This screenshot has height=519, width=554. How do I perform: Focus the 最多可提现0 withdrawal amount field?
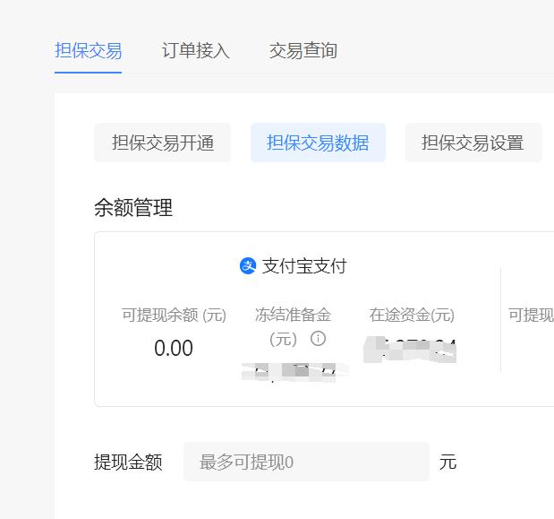tap(306, 462)
